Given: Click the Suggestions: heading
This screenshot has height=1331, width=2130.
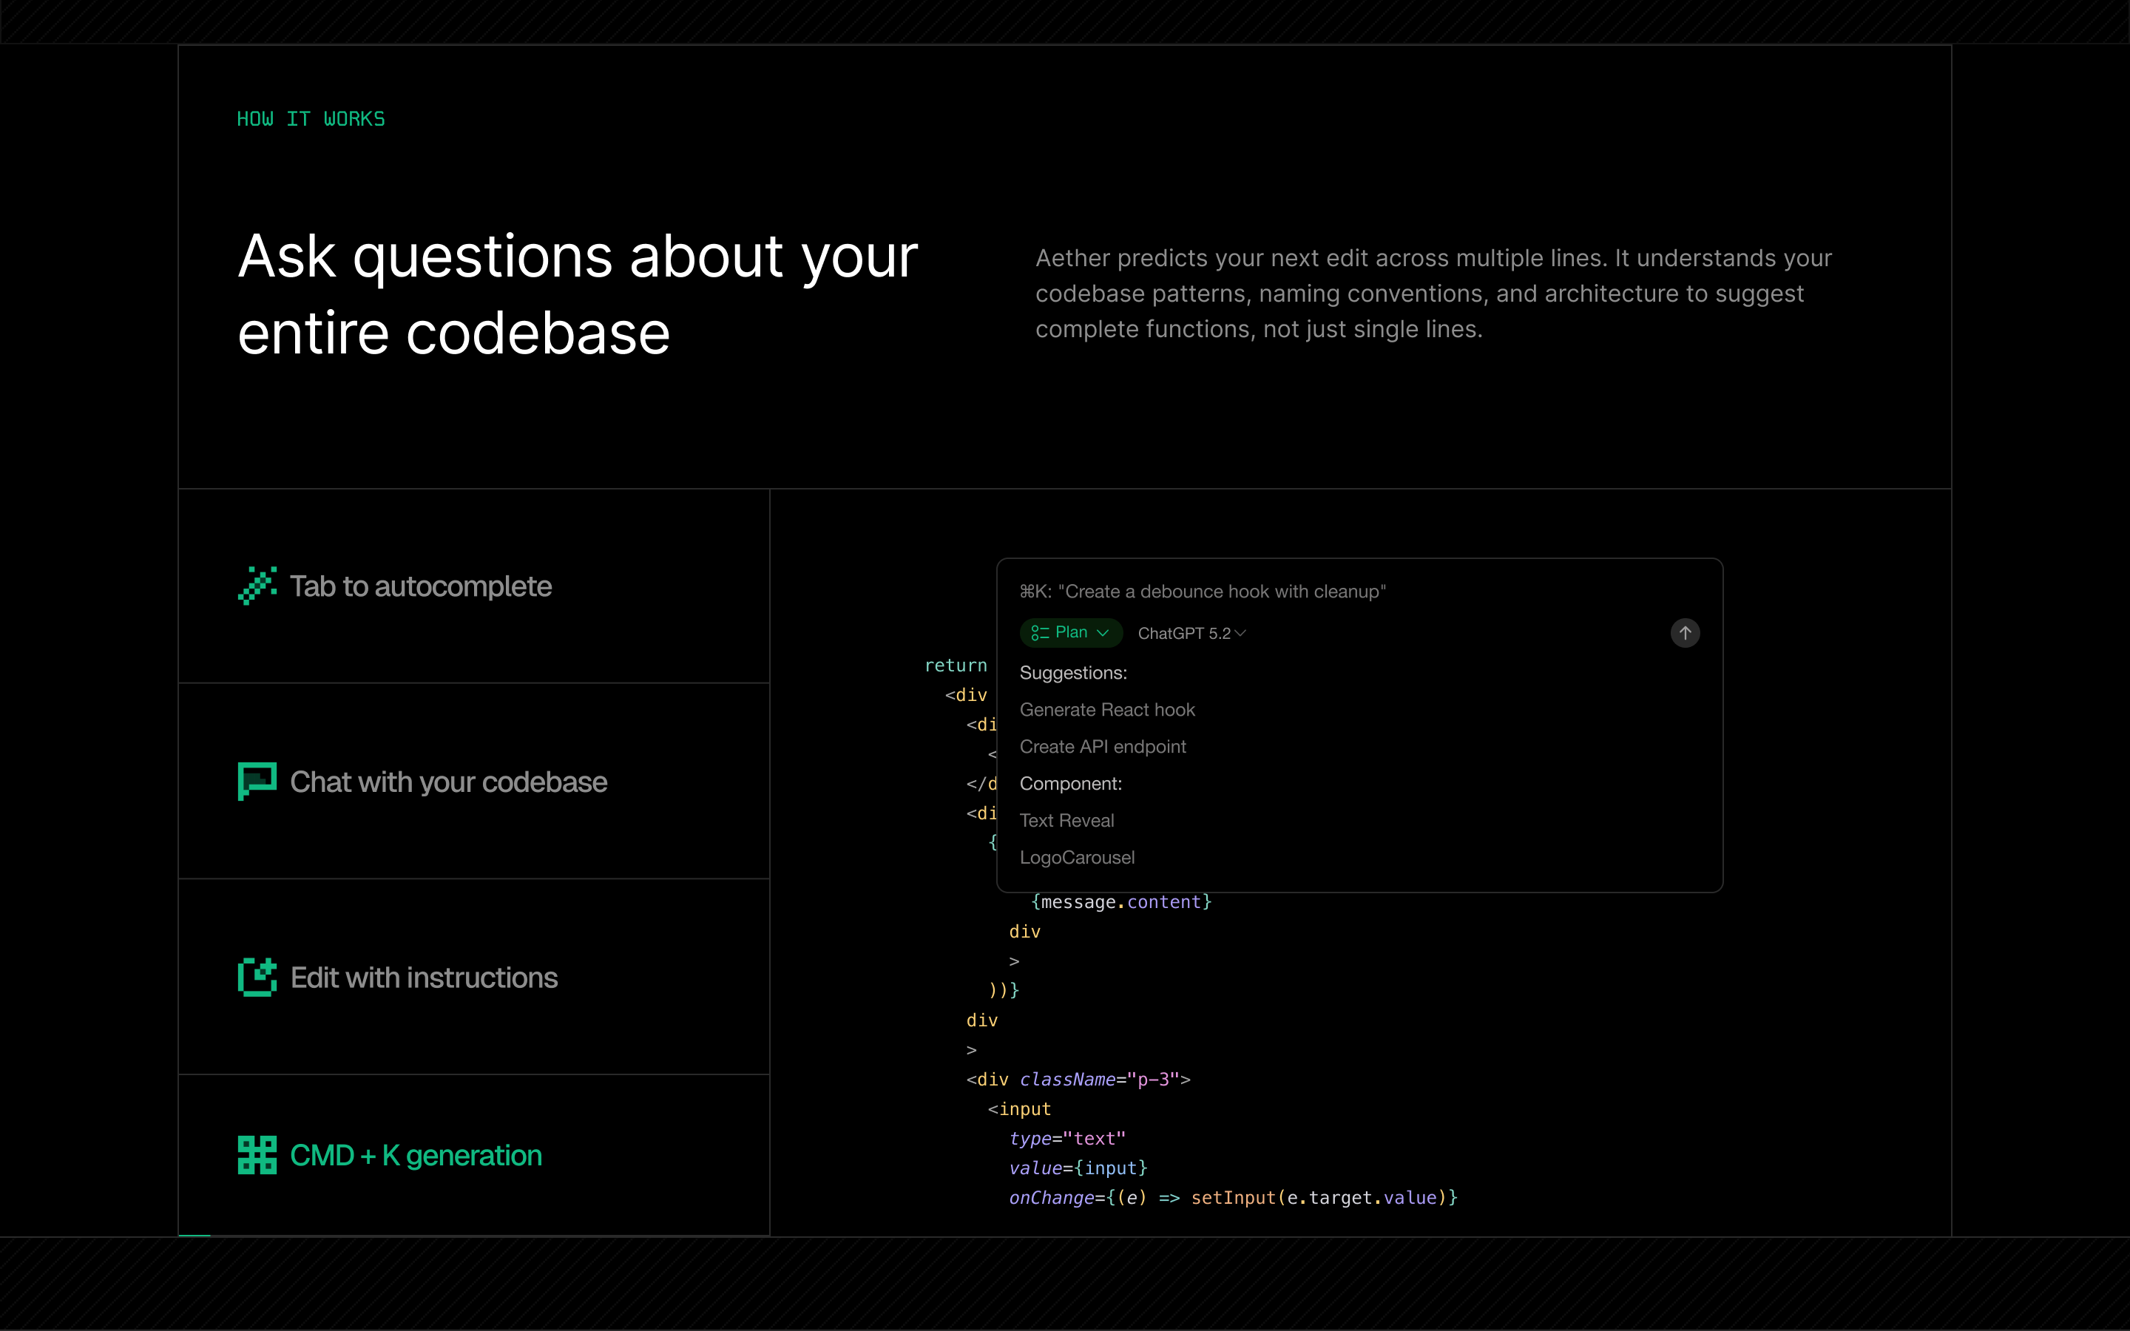Looking at the screenshot, I should 1073,673.
